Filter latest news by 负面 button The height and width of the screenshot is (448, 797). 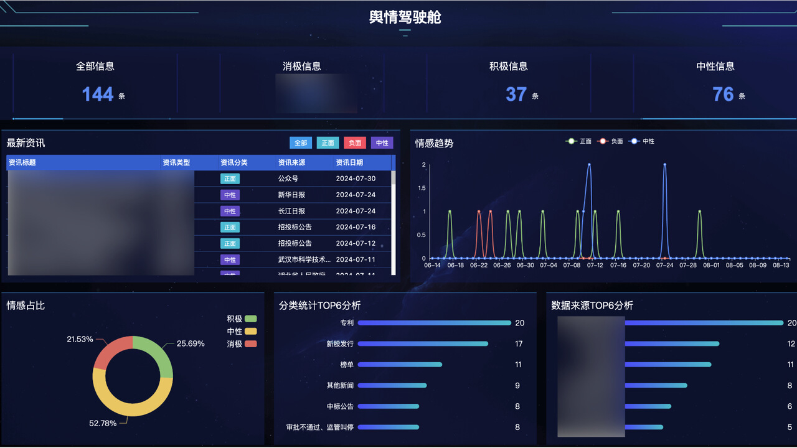(355, 143)
